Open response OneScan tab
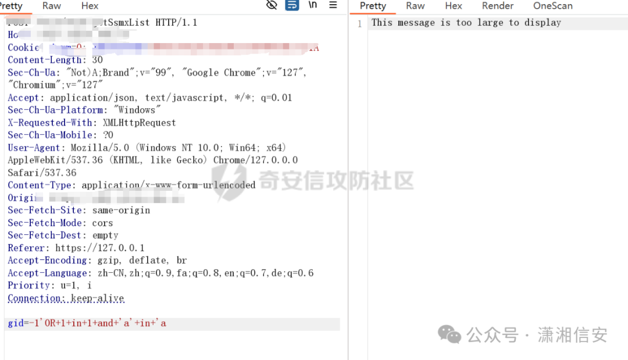 [x=553, y=6]
